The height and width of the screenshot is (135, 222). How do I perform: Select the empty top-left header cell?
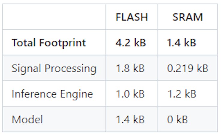point(54,17)
